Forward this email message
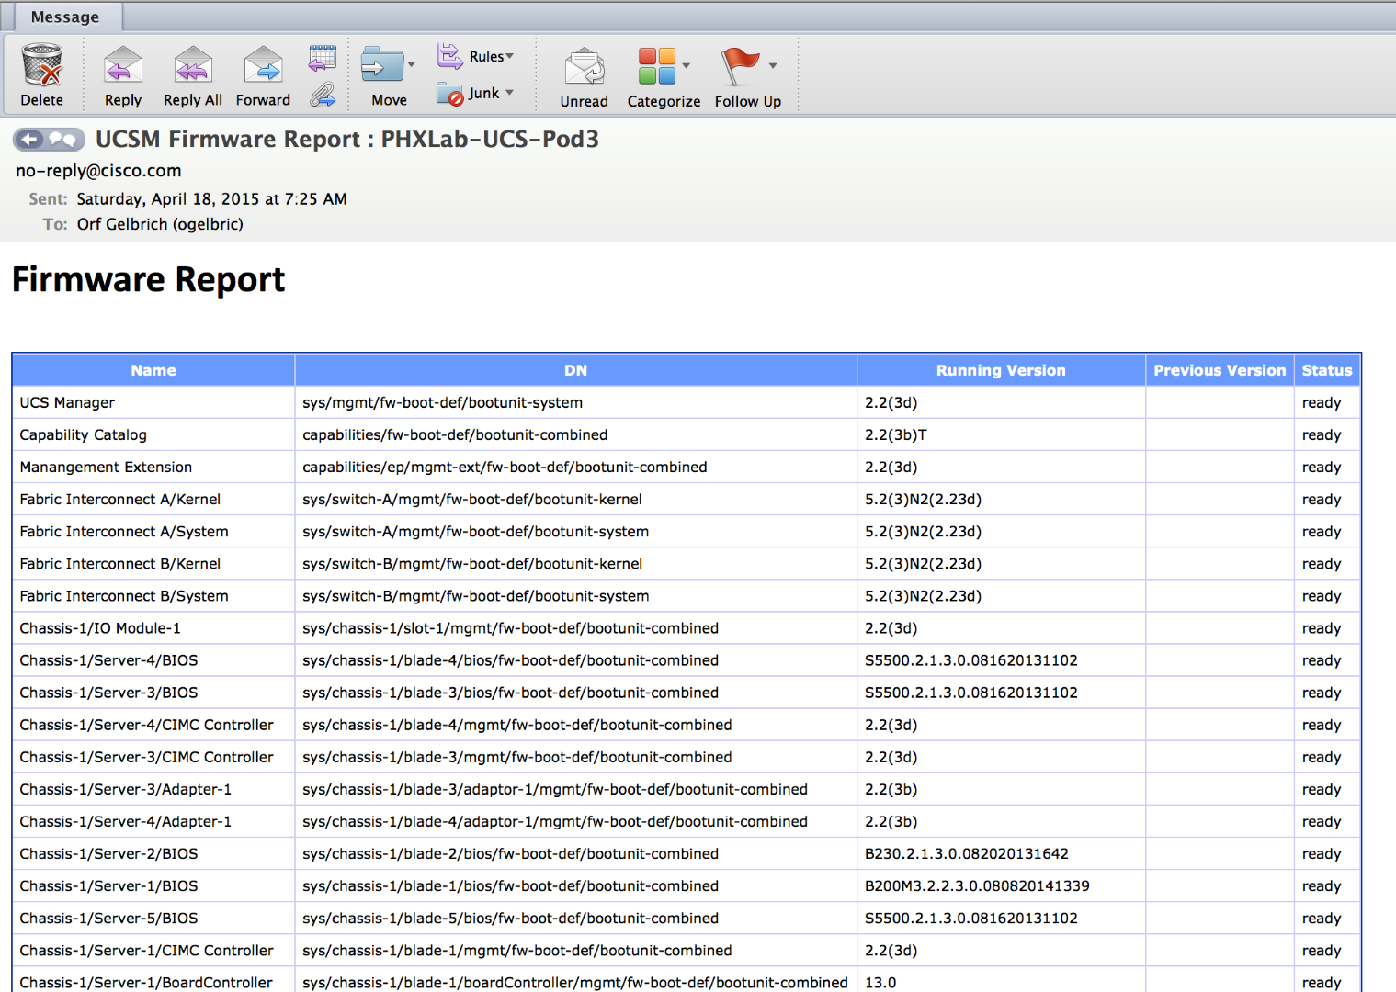The image size is (1396, 992). [263, 75]
